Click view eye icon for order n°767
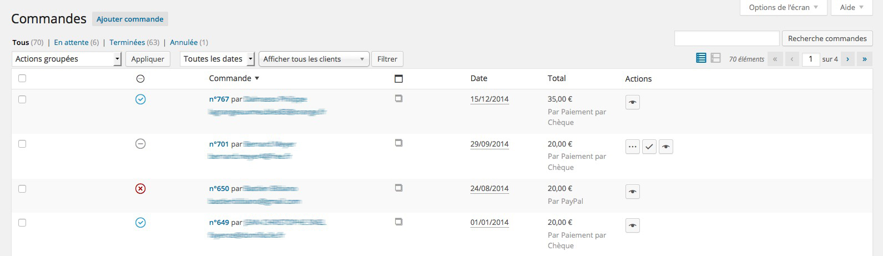The height and width of the screenshot is (256, 883). tap(632, 103)
